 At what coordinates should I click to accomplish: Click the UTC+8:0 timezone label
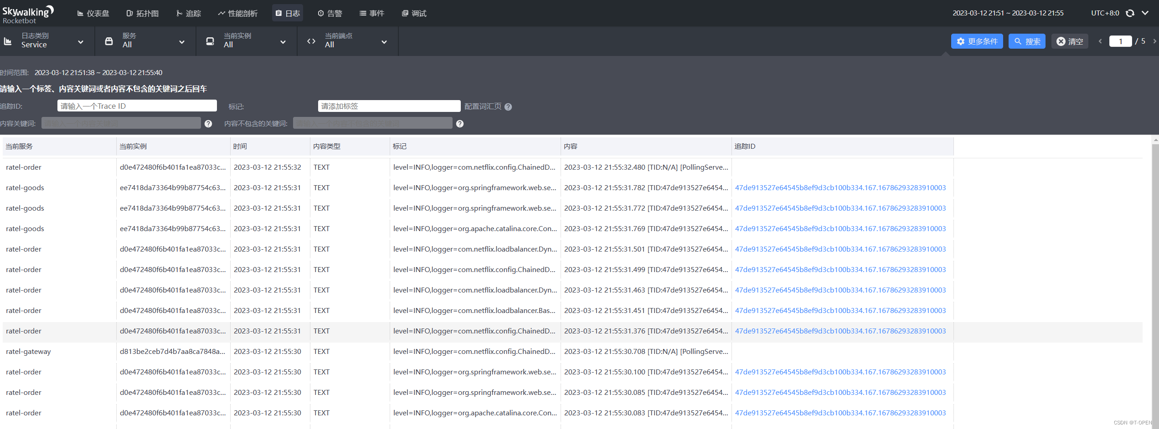1105,13
